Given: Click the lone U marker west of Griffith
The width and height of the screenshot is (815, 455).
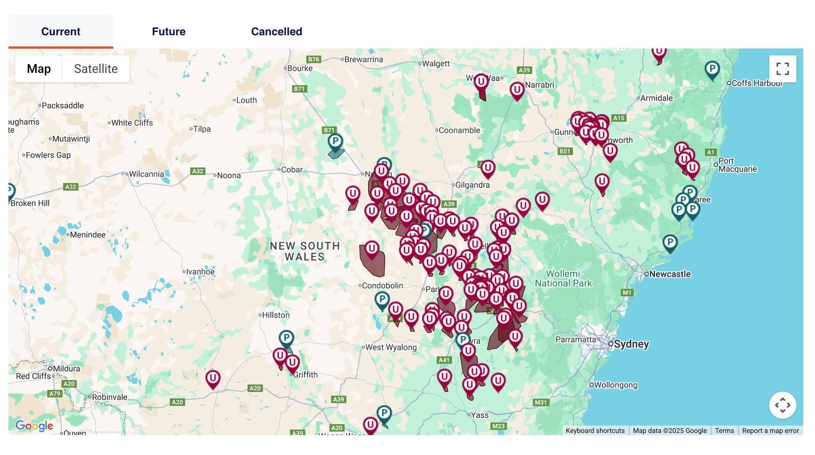Looking at the screenshot, I should pos(213,378).
